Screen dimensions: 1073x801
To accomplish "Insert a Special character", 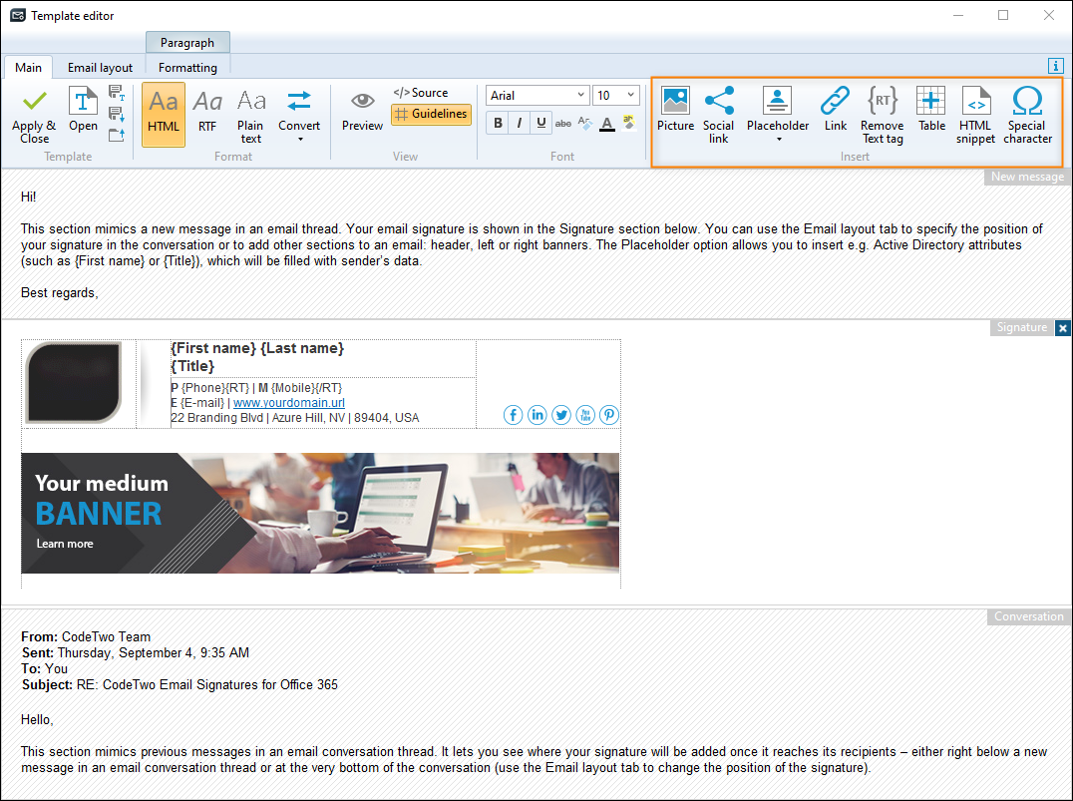I will (1027, 115).
